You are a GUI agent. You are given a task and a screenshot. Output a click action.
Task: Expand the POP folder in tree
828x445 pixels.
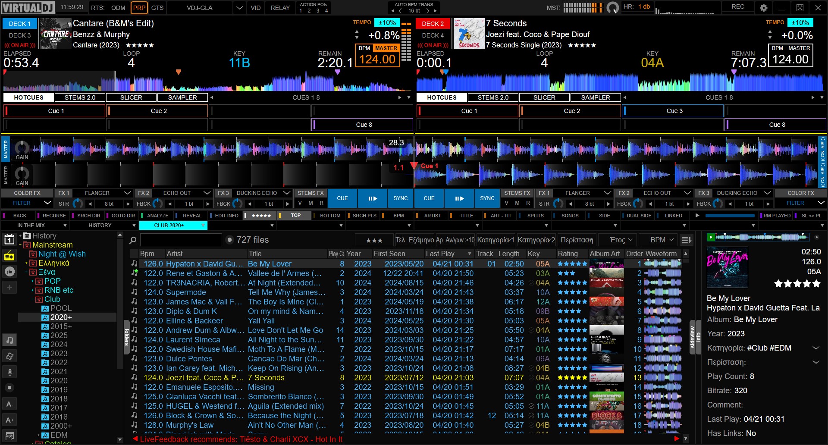[32, 281]
